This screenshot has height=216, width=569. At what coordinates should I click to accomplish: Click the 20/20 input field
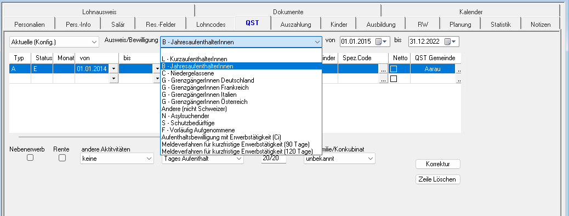[274, 159]
